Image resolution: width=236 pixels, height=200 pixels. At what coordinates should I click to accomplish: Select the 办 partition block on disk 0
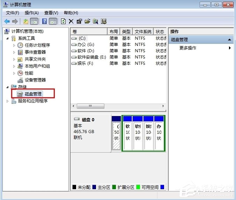pos(159,133)
